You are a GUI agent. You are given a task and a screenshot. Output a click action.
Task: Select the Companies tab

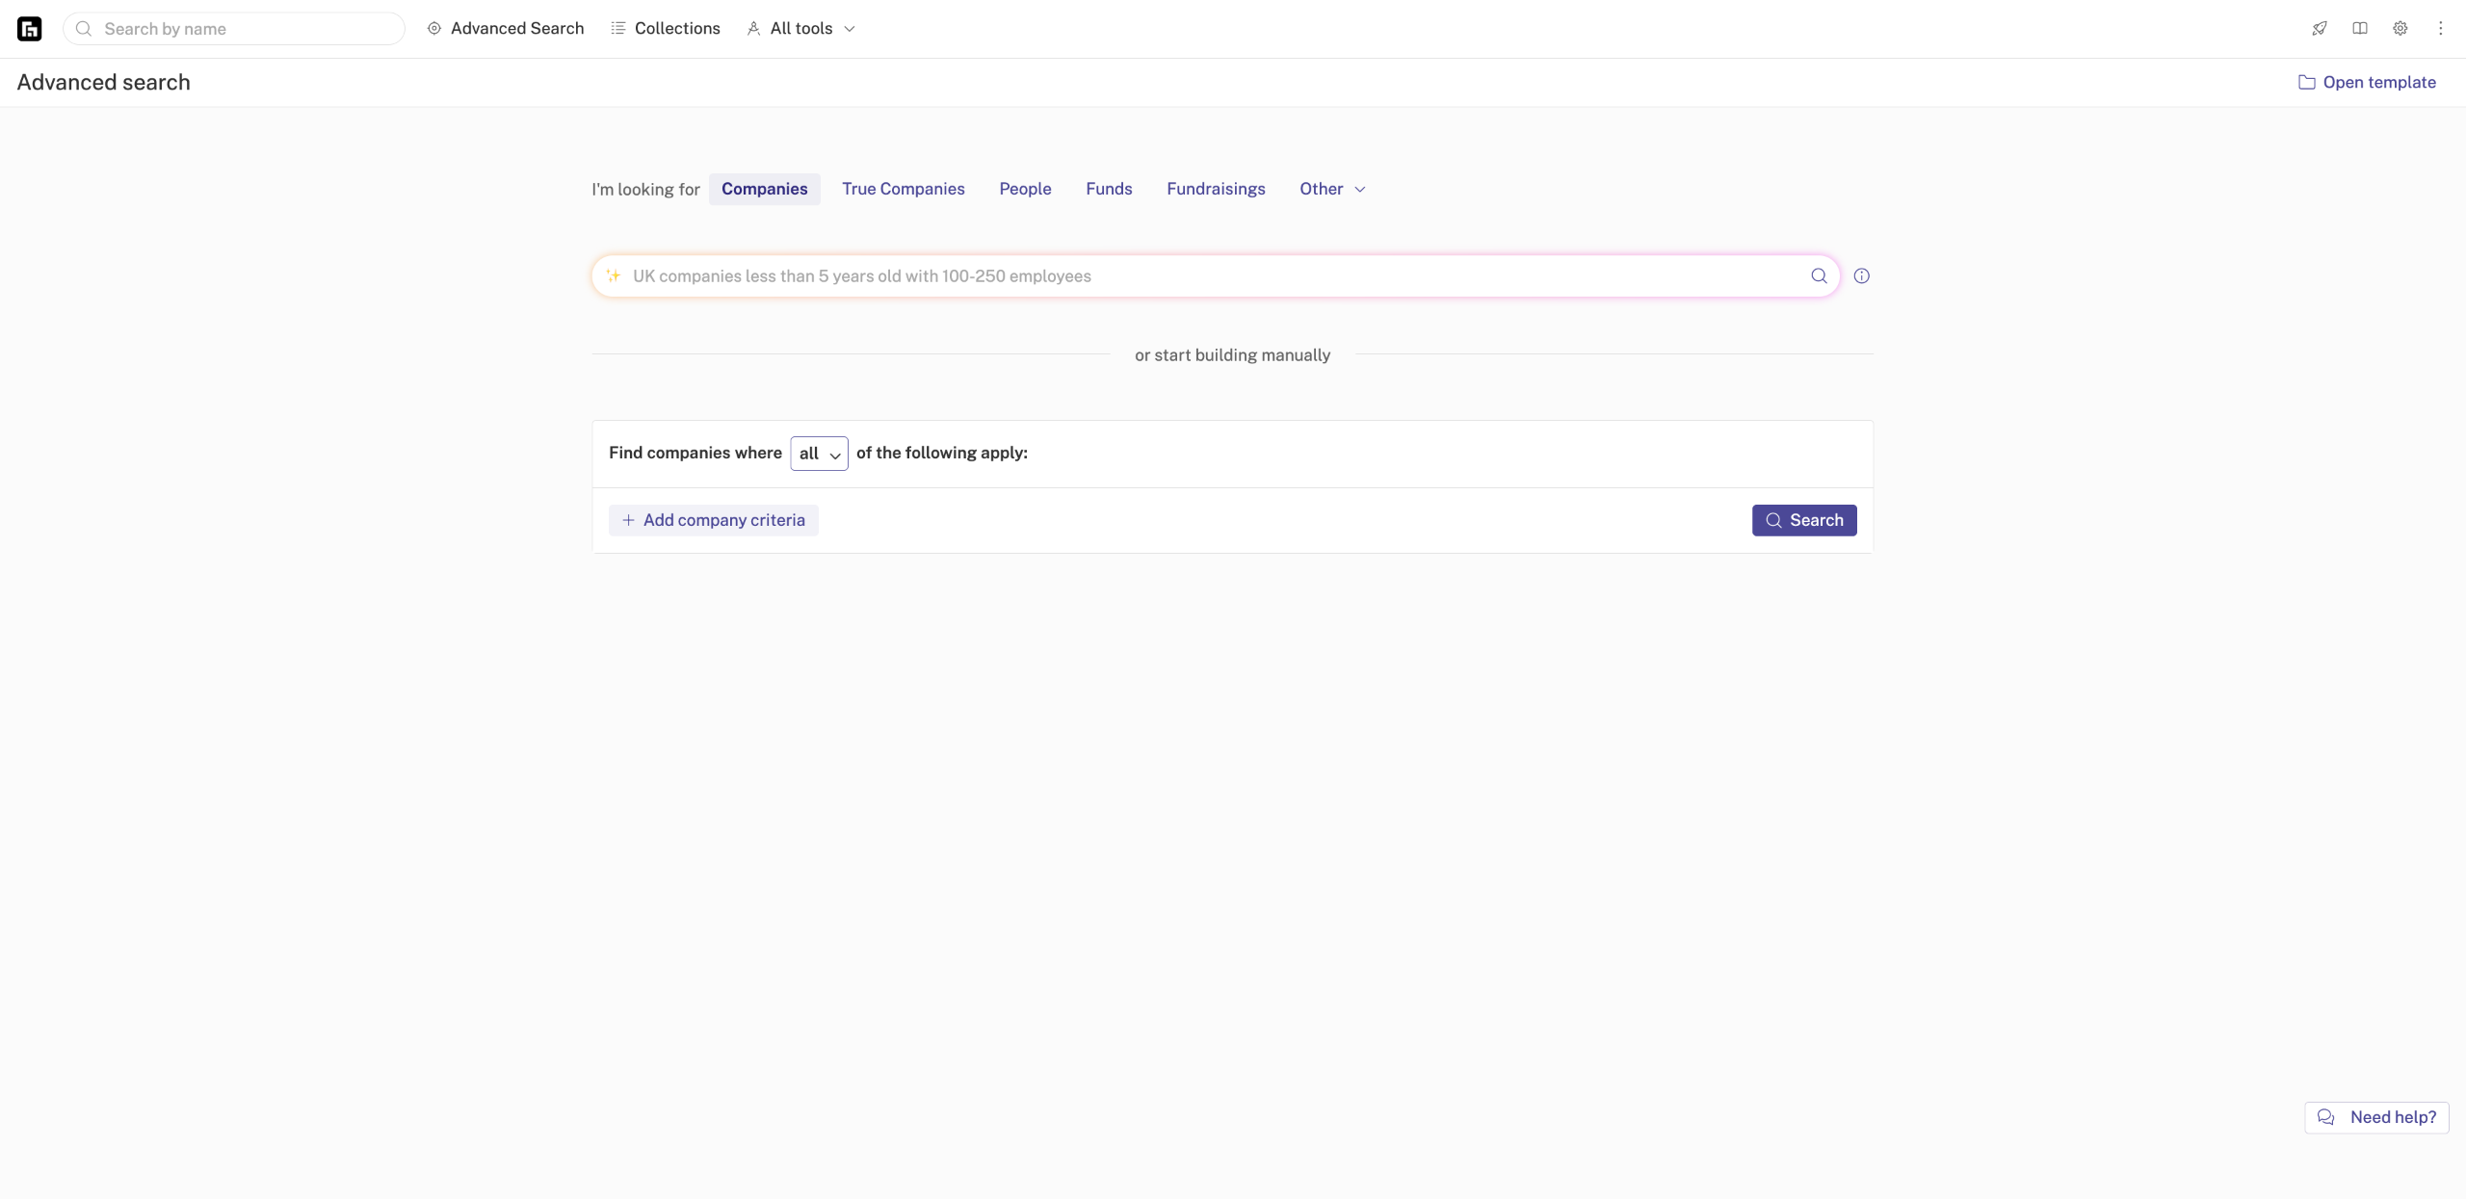click(x=764, y=189)
